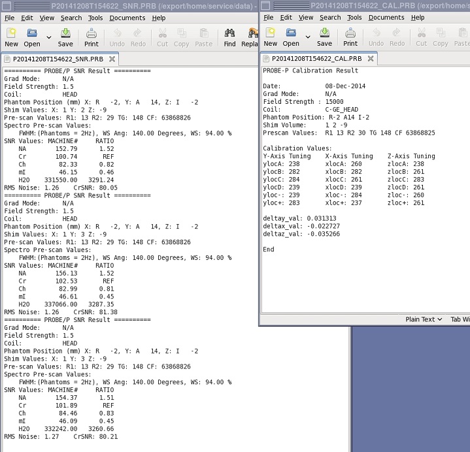Click Find icon in SNR.PRB window
Viewport: 470px width, 452px height.
click(x=229, y=37)
